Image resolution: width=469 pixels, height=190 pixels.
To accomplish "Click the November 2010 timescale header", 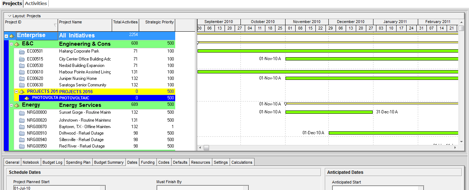I will coord(307,22).
